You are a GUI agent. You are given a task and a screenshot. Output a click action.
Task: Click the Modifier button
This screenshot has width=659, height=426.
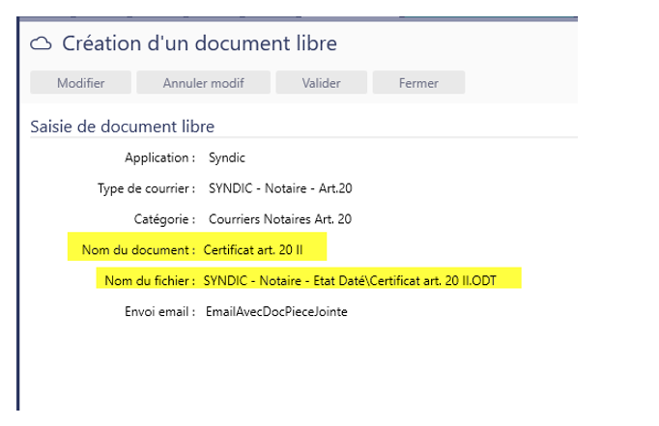(80, 83)
